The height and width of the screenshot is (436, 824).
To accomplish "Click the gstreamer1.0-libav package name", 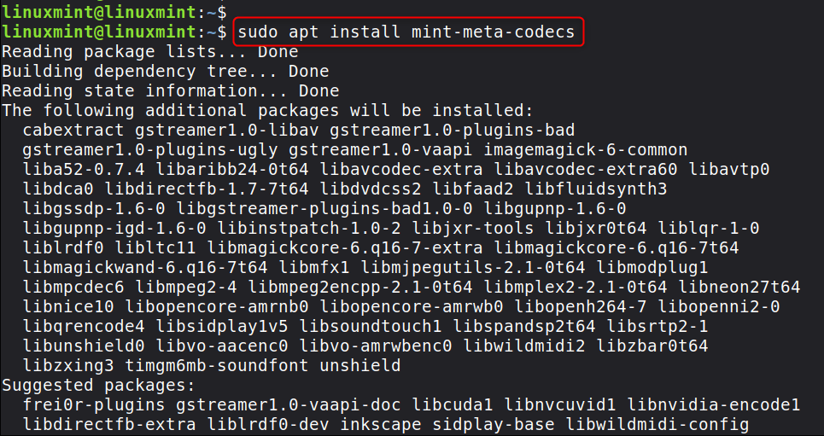I will click(222, 130).
